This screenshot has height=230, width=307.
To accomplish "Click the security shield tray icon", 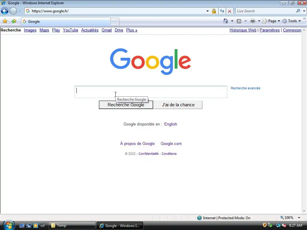I will [264, 225].
